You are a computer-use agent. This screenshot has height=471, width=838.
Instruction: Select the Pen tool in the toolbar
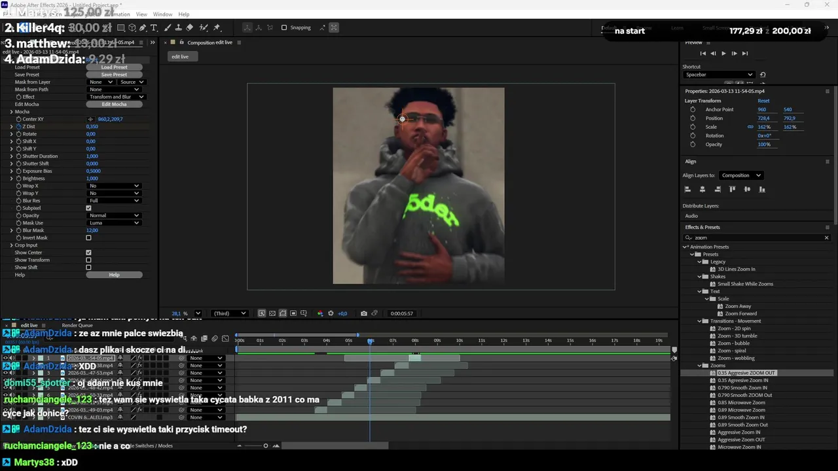pos(143,27)
